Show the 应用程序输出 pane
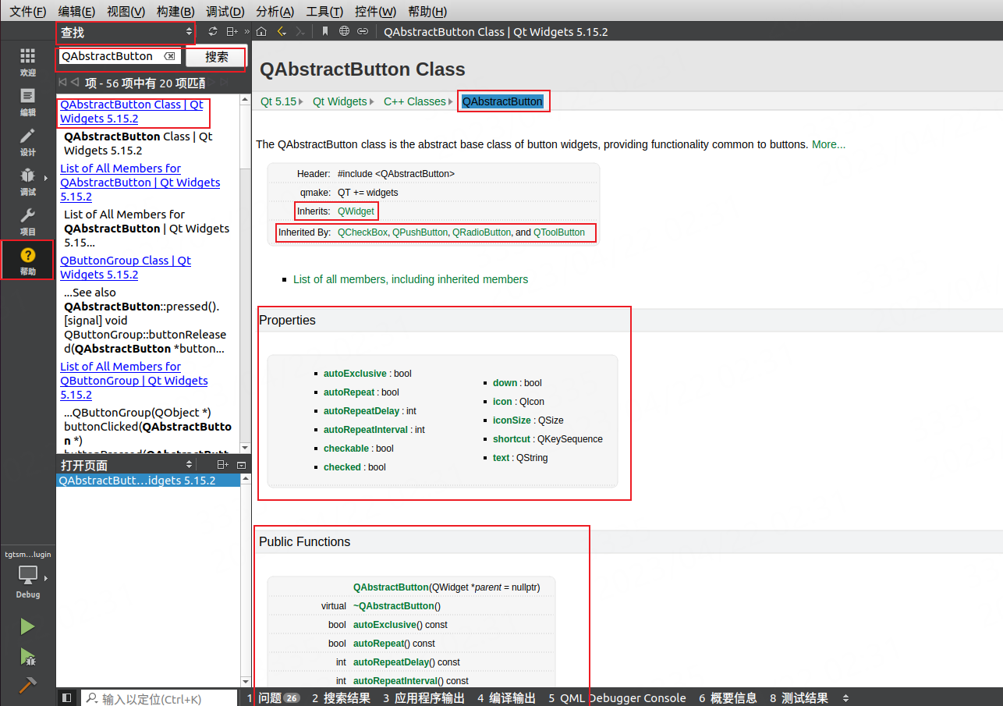The image size is (1003, 706). point(424,698)
